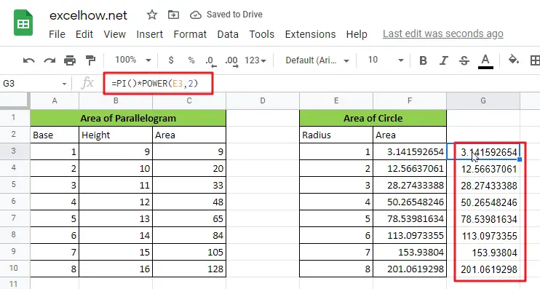The width and height of the screenshot is (540, 289).
Task: Select row 1 header
Action: click(13, 117)
